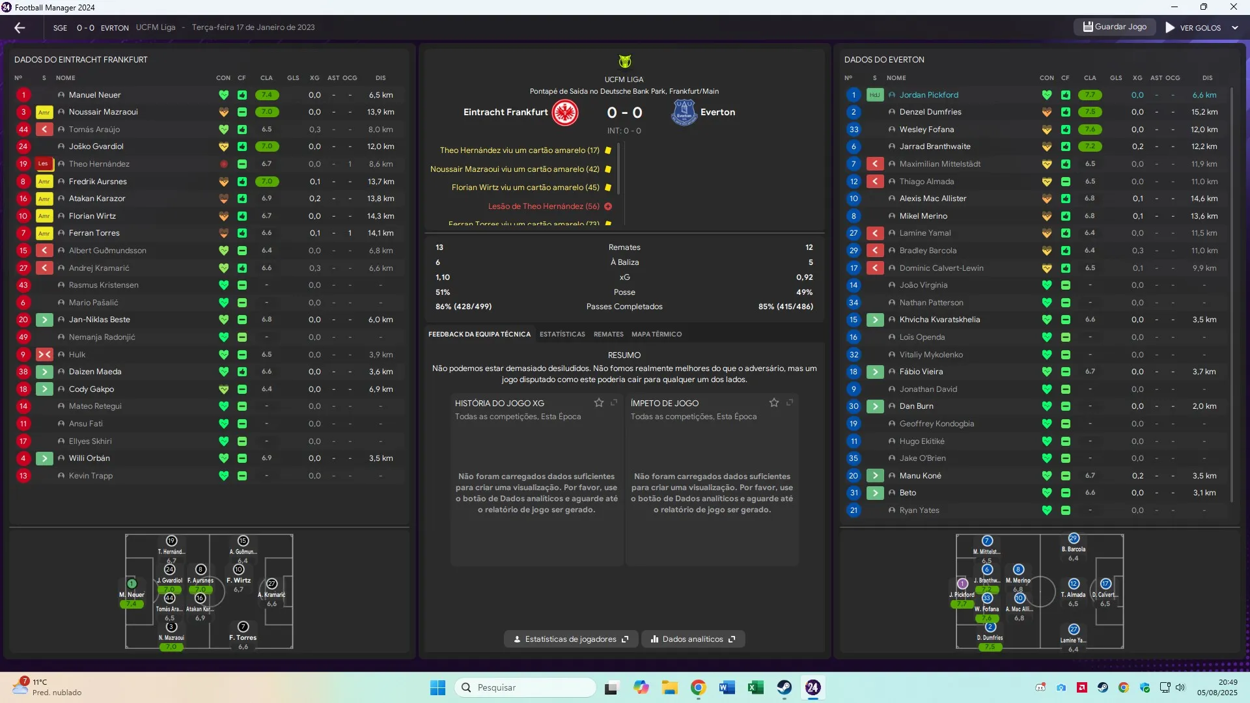Click M. Neuer on the Frankfurt pitch diagram

(x=132, y=594)
